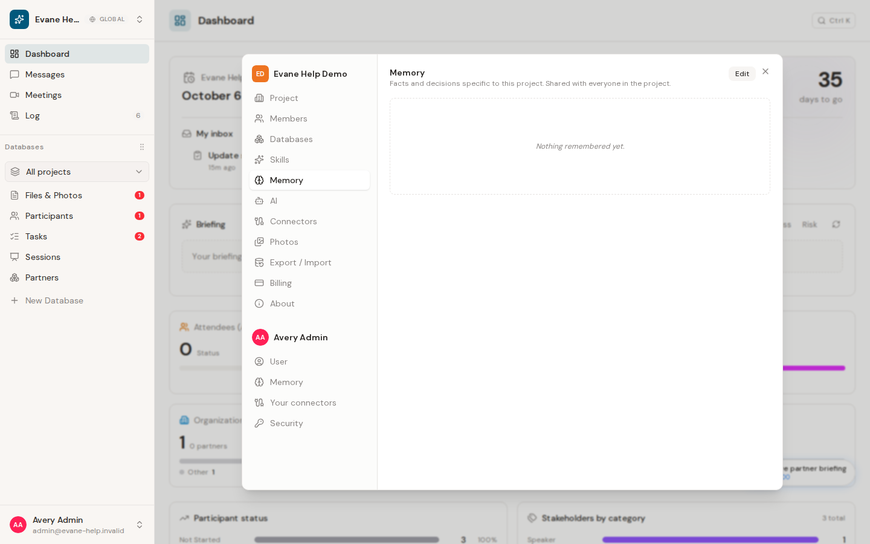870x544 pixels.
Task: Click the Databases drag handle dots icon
Action: pyautogui.click(x=142, y=147)
